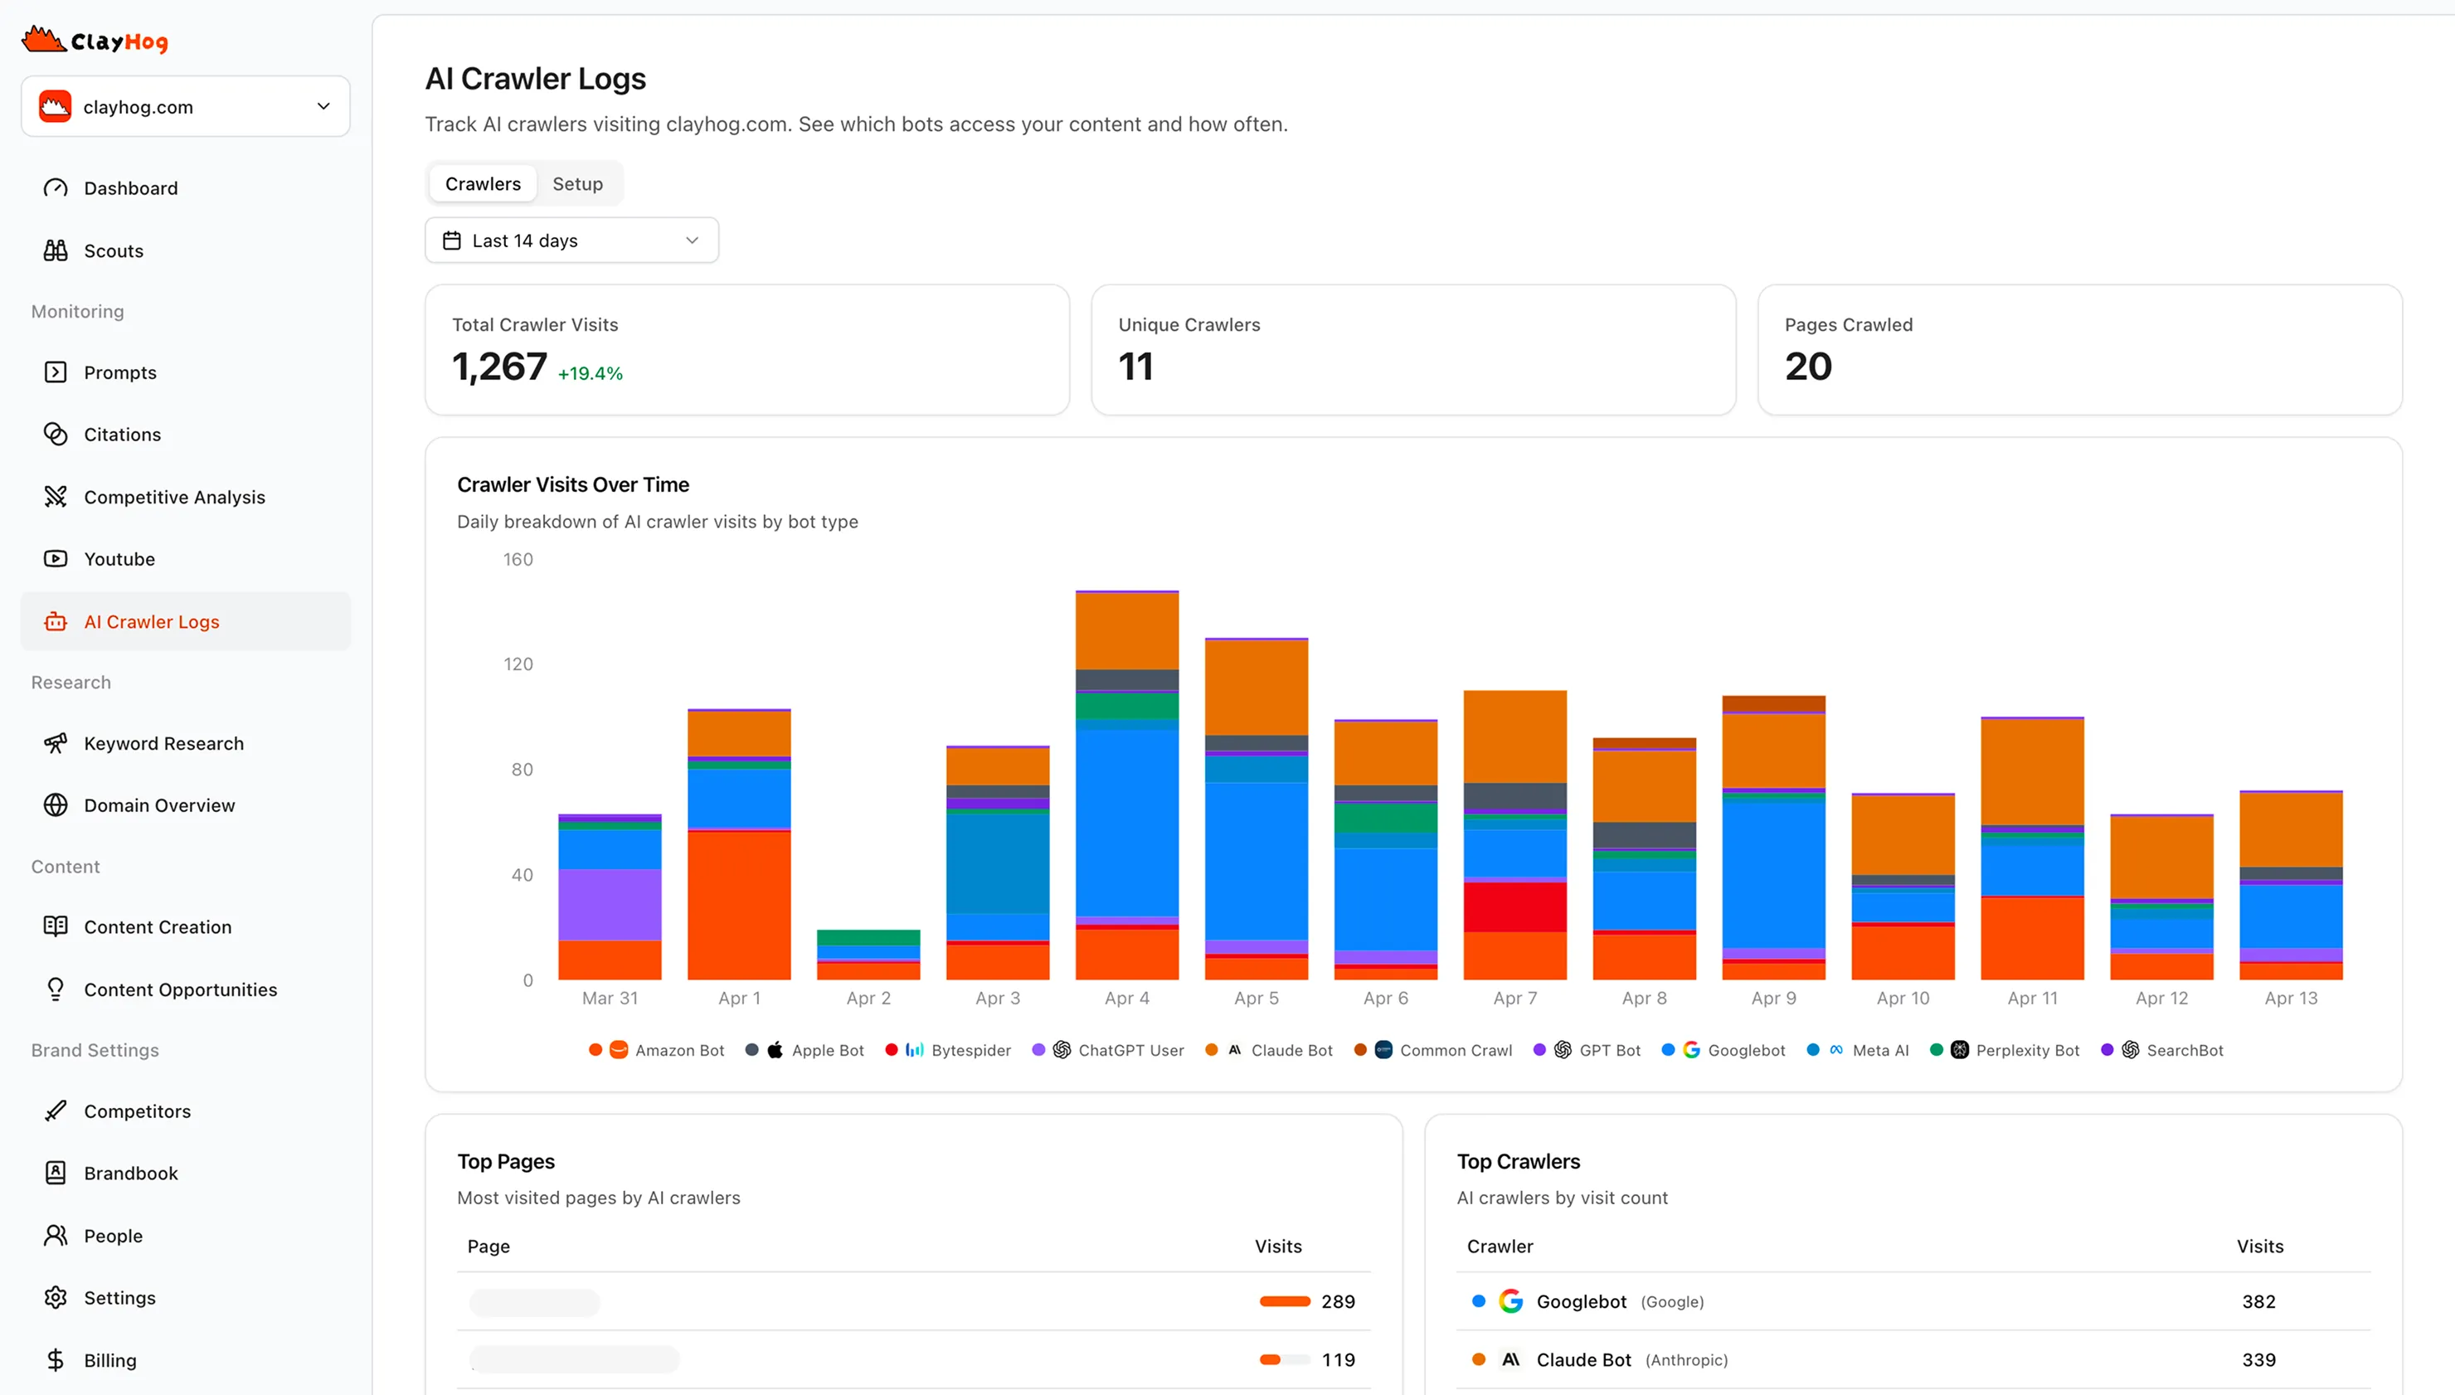Open Prompts from the Monitoring section
2455x1395 pixels.
point(119,372)
